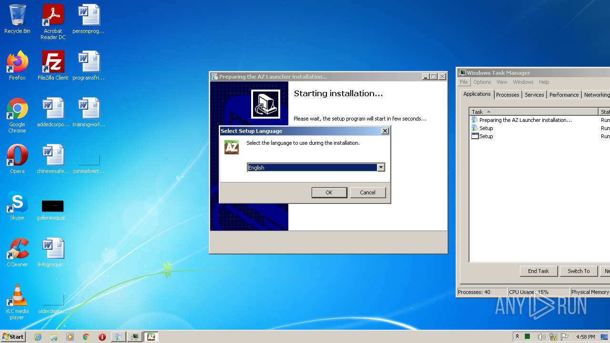This screenshot has width=610, height=343.
Task: Click the Opera icon in taskbar
Action: click(x=102, y=337)
